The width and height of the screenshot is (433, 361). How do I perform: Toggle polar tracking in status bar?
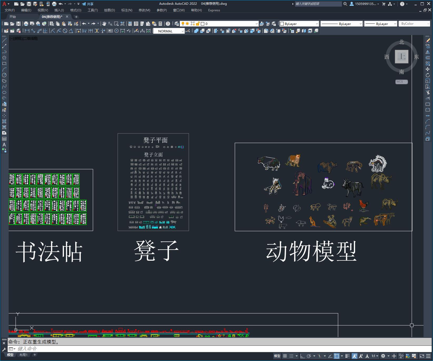point(309,356)
